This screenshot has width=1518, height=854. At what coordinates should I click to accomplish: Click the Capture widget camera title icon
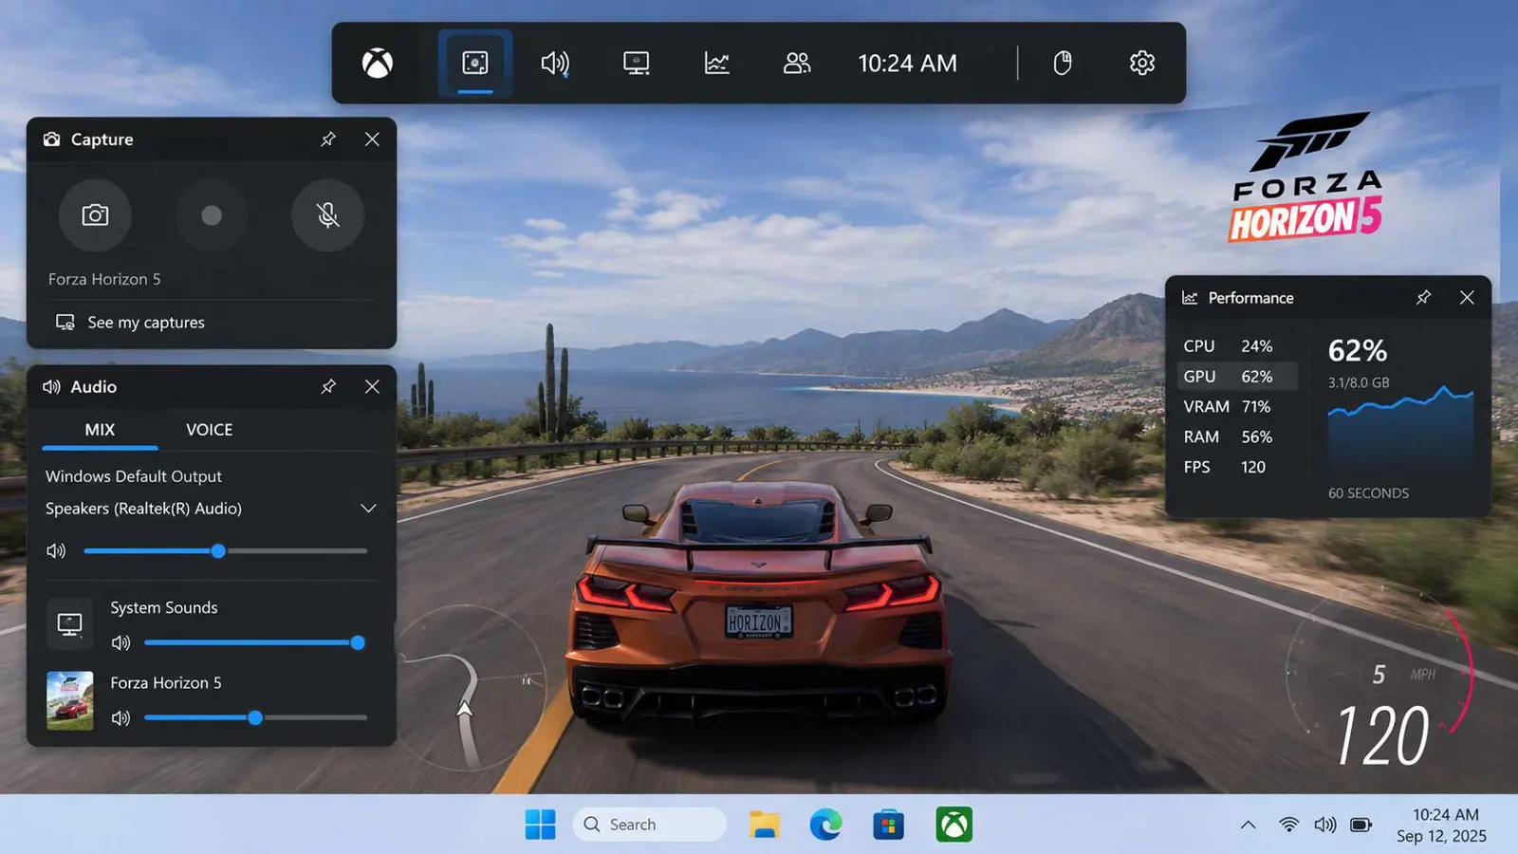click(x=52, y=139)
